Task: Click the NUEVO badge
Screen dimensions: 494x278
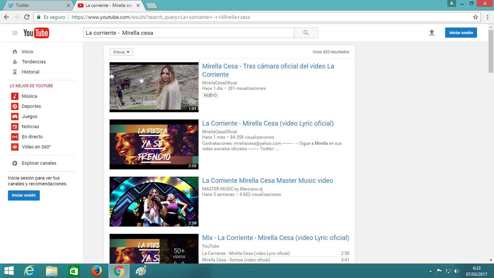Action: [210, 95]
